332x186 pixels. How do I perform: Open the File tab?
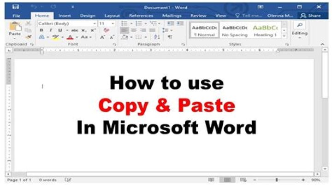click(16, 16)
